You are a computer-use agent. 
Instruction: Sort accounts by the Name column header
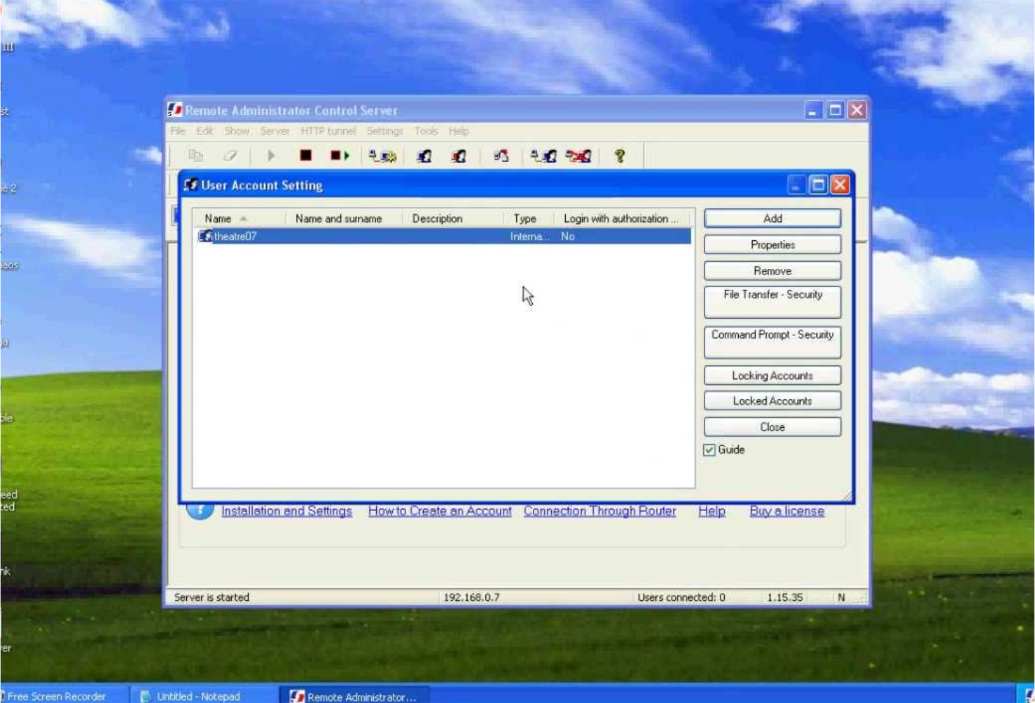[x=239, y=218]
